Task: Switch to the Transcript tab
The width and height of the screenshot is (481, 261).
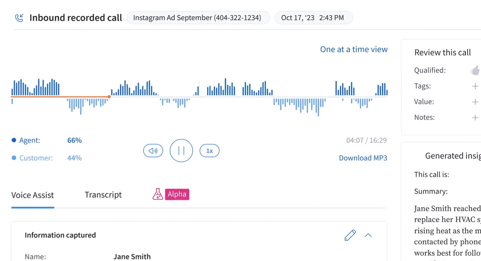Action: [103, 195]
